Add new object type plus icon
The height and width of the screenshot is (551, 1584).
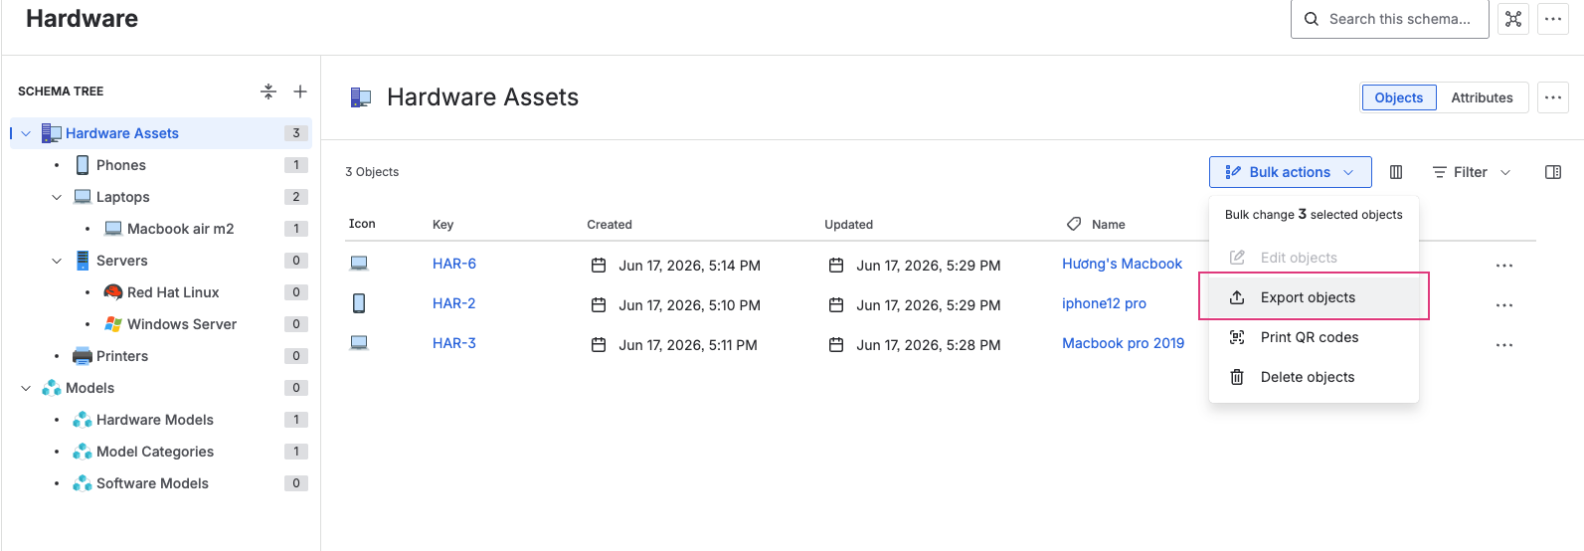300,92
